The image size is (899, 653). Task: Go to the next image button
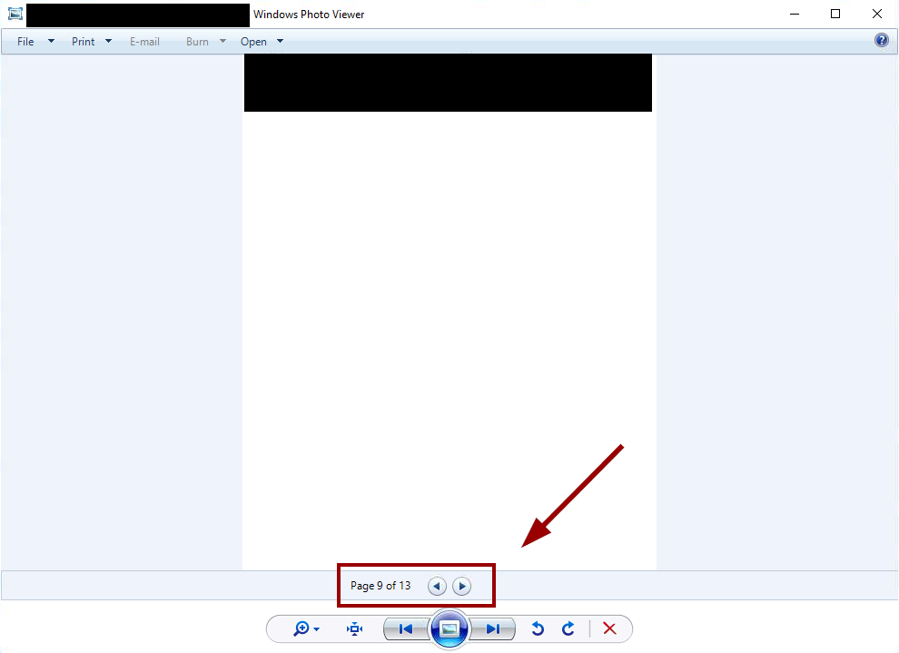(492, 628)
